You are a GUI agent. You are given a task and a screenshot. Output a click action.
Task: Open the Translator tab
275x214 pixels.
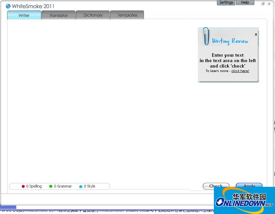(x=58, y=15)
